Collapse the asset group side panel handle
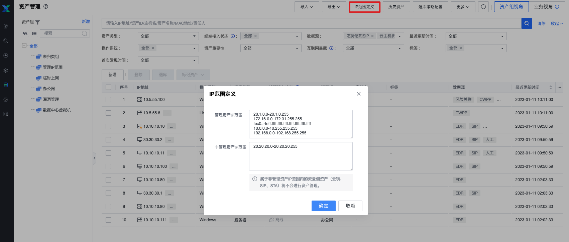 (x=95, y=158)
